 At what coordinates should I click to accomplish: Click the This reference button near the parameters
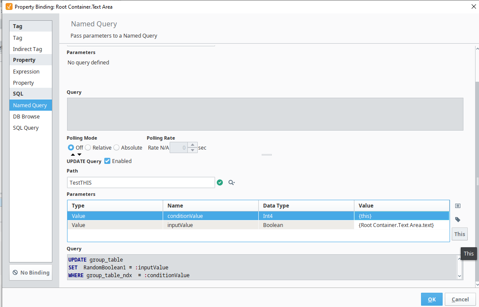click(x=460, y=233)
